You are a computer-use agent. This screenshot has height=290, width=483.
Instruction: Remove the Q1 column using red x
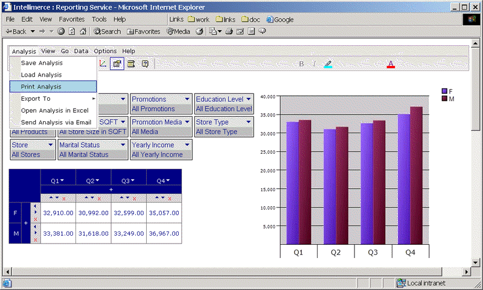(64, 199)
